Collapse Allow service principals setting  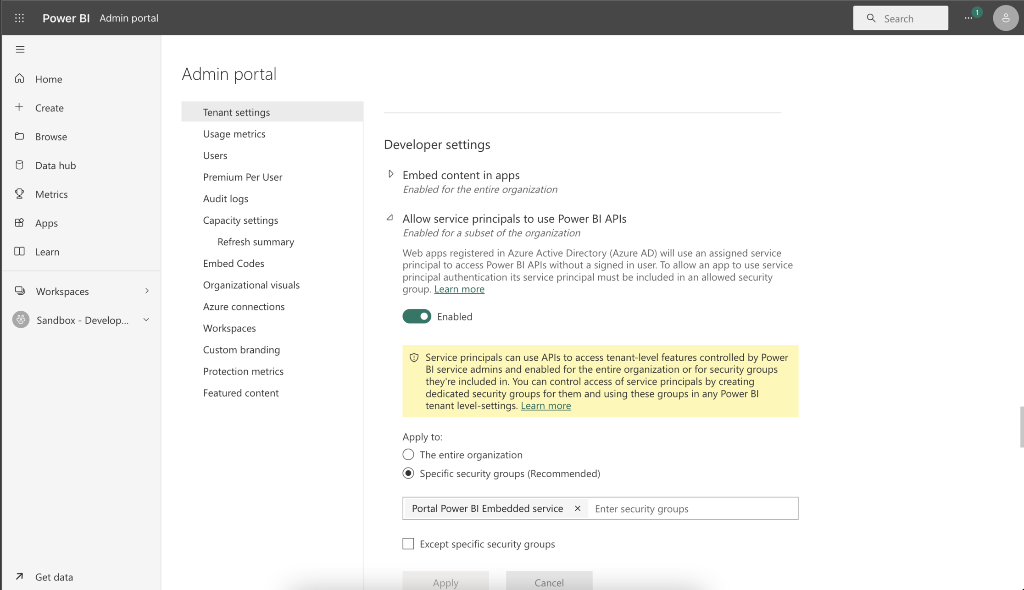[390, 218]
